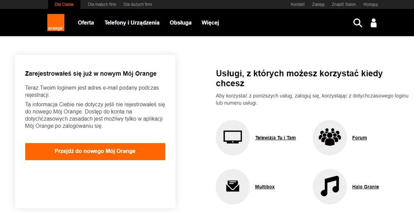Viewport: 414px width, 214px height.
Task: Click the Znajdź Salon link
Action: click(x=344, y=5)
